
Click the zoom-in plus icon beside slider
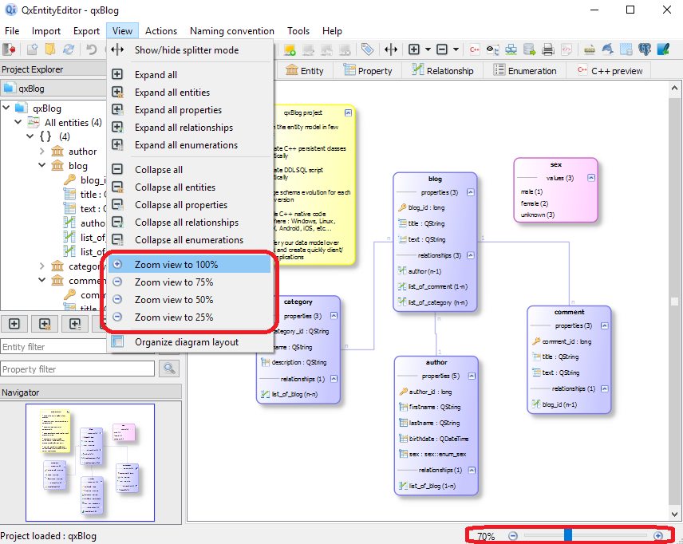click(658, 536)
